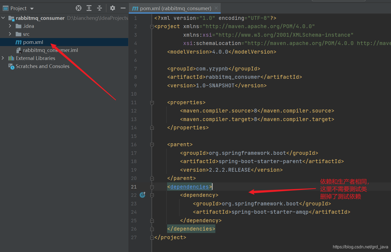This screenshot has width=391, height=252.
Task: Open the Project view dropdown
Action: click(32, 9)
